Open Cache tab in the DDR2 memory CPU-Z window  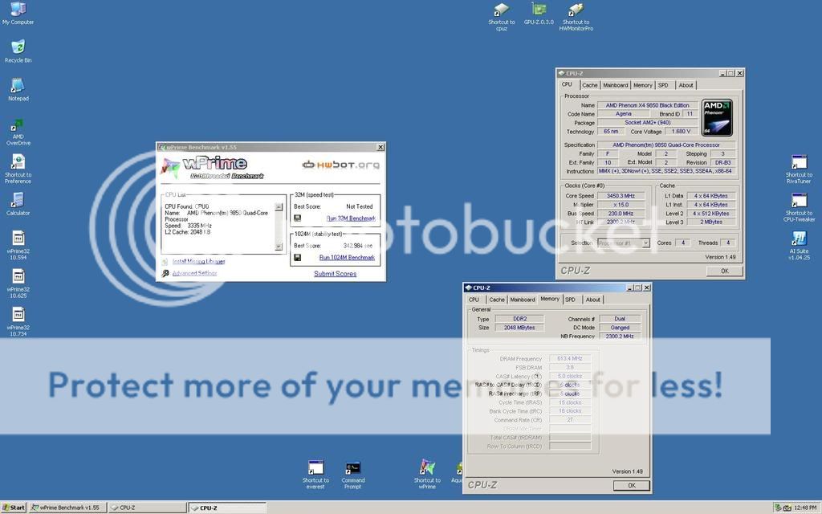coord(497,300)
